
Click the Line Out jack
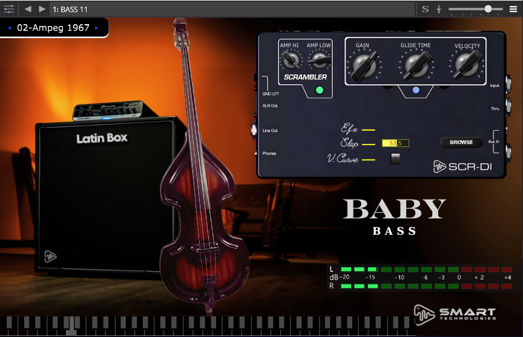tap(254, 129)
